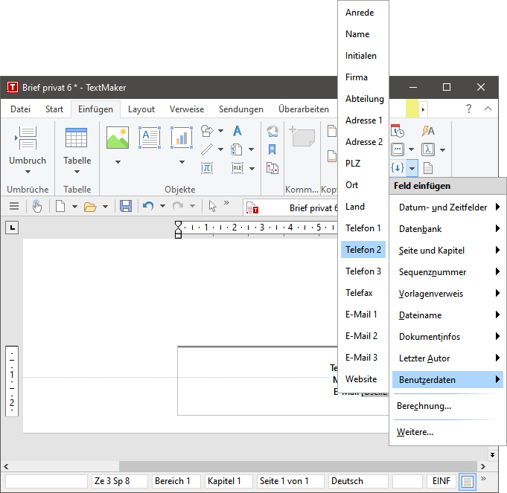Switch to the Sendungen ribbon tab
The width and height of the screenshot is (507, 493).
241,109
